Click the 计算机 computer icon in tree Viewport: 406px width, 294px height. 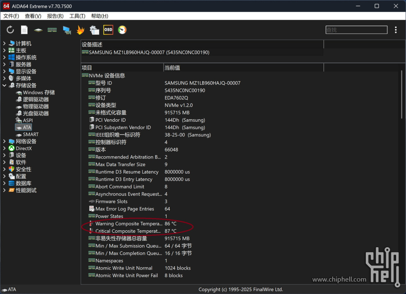coord(12,43)
